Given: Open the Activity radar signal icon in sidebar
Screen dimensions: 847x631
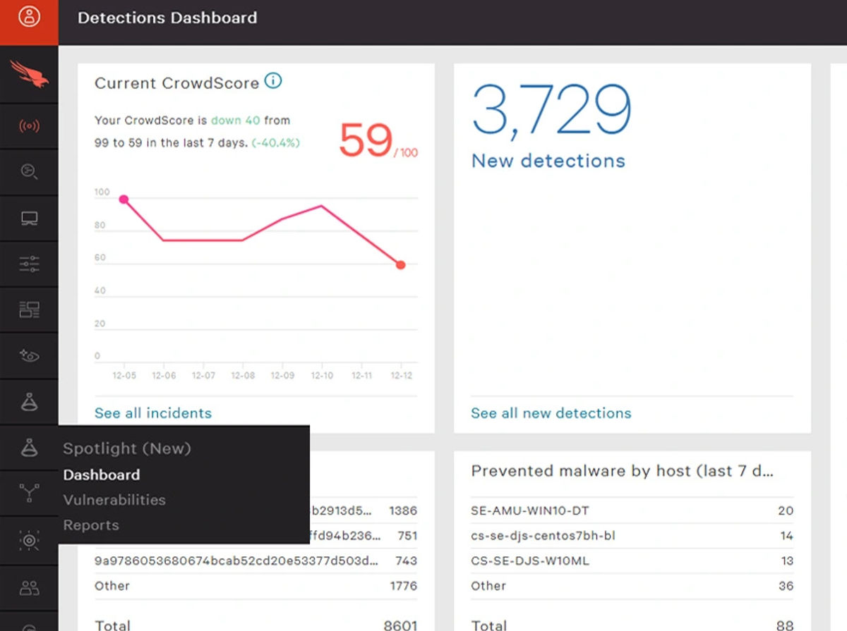Looking at the screenshot, I should (29, 127).
